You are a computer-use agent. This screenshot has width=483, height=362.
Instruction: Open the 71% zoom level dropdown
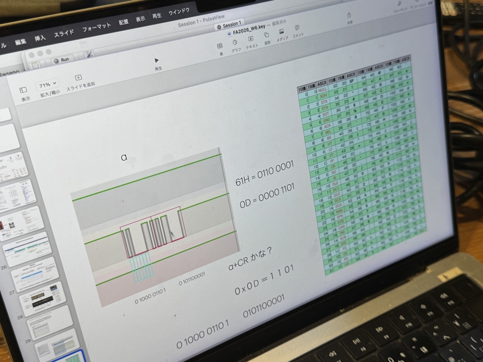click(48, 84)
